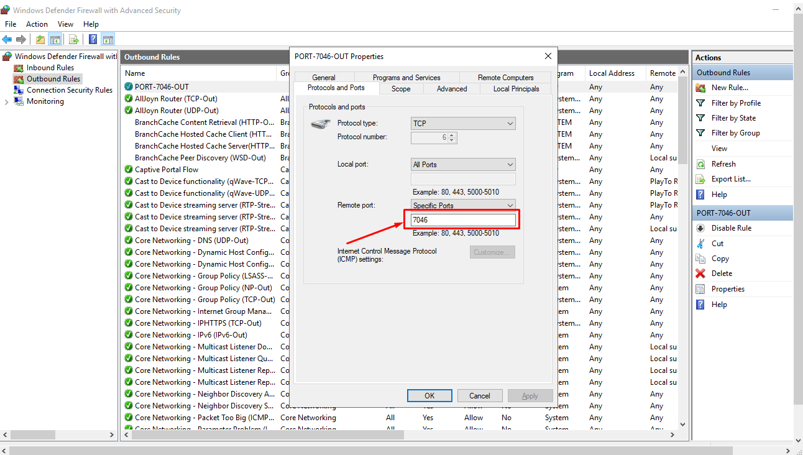Screen dimensions: 803x455
Task: Click the Up One Level folder icon
Action: tap(40, 39)
